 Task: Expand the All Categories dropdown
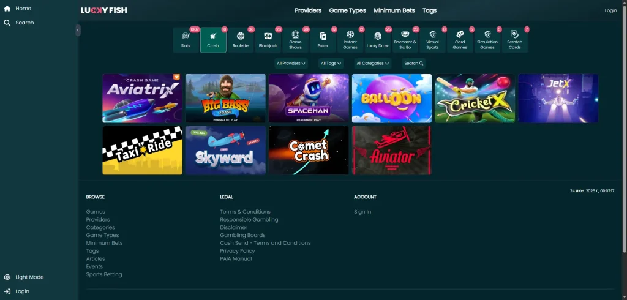(x=373, y=63)
